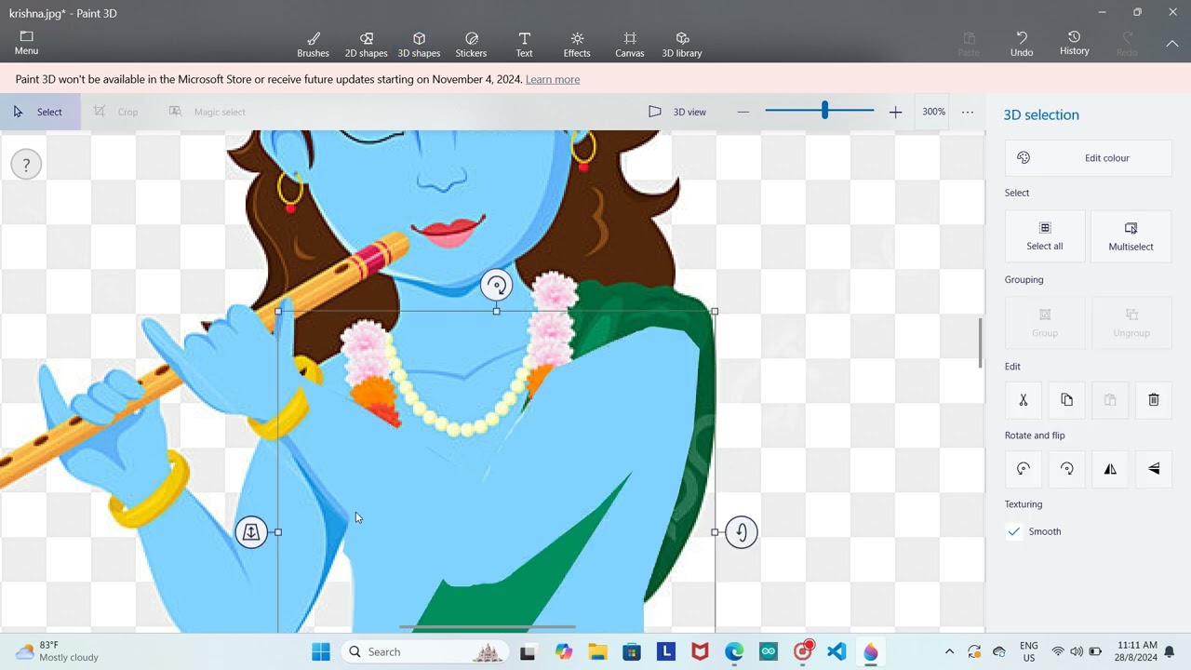Activate the Select tool
The width and height of the screenshot is (1191, 670).
tap(39, 112)
